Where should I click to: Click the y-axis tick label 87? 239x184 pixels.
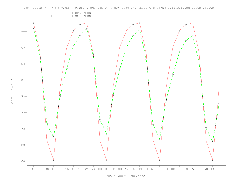23,48
